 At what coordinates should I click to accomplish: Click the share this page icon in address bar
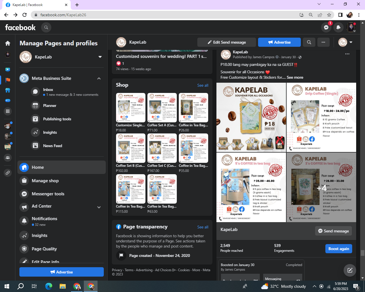pos(320,15)
